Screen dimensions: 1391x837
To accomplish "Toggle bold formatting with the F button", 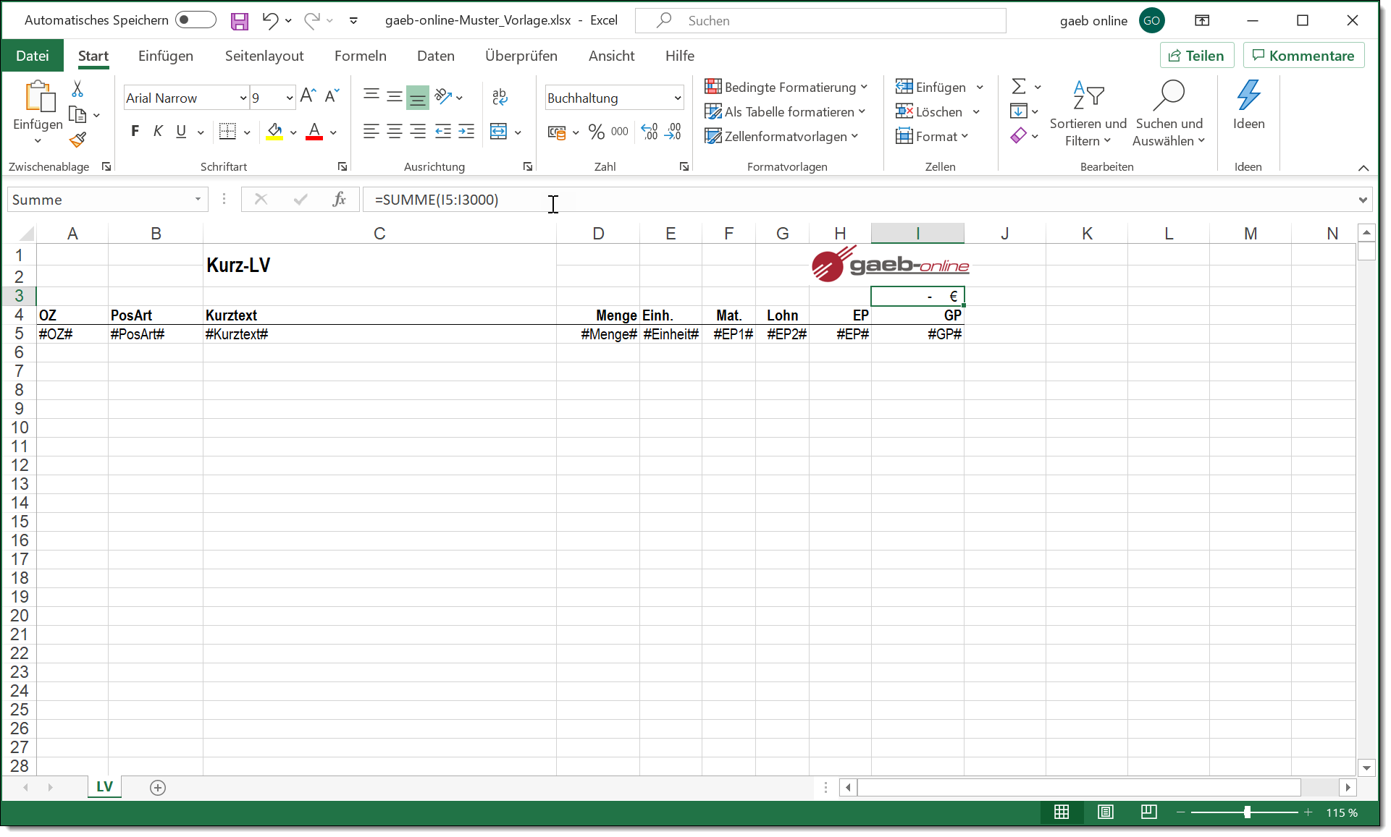I will click(x=135, y=132).
